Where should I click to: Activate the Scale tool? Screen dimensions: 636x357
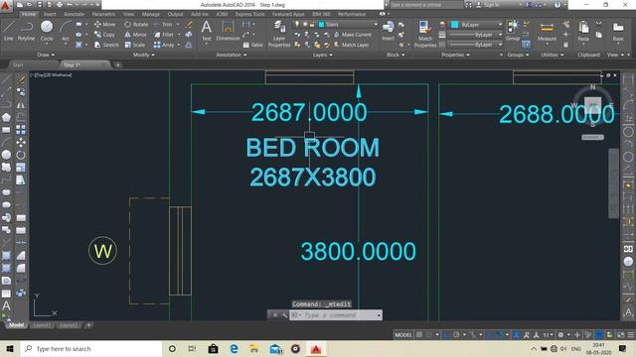pos(135,45)
